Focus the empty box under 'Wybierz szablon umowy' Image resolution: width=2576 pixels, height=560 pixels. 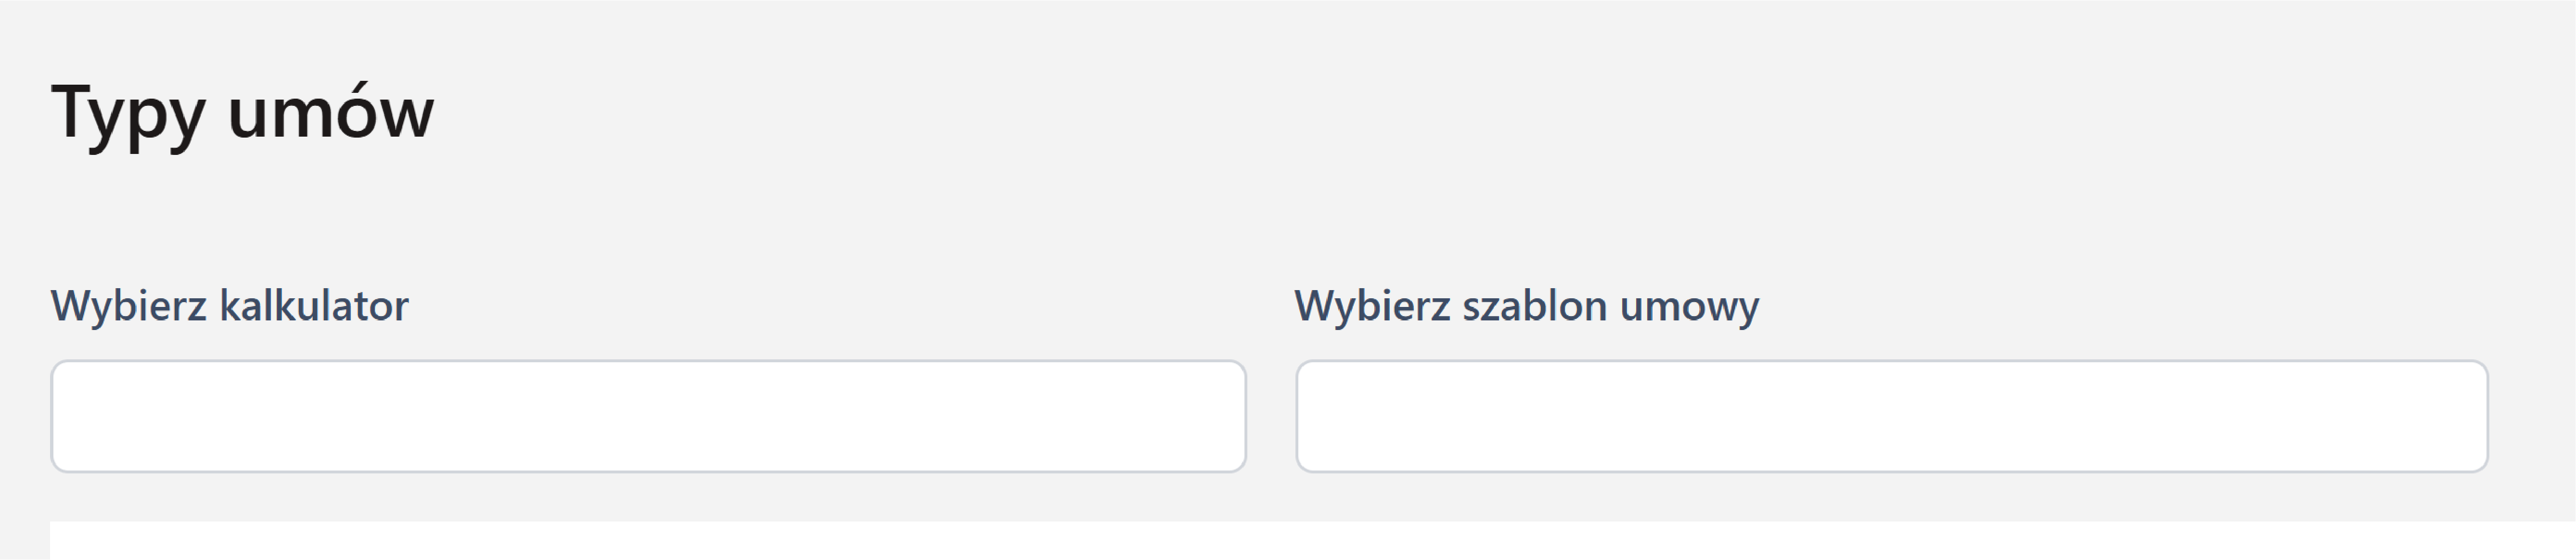pyautogui.click(x=1891, y=416)
